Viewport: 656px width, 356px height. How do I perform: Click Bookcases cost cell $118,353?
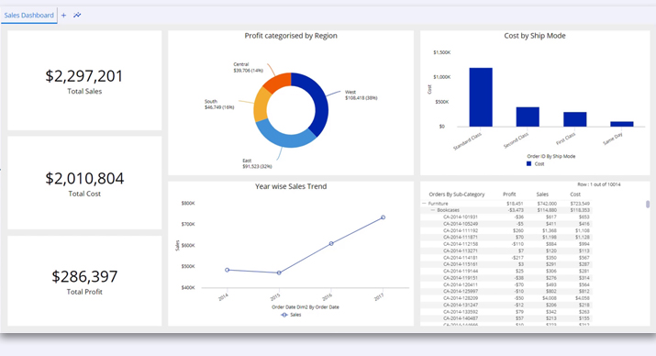[x=580, y=210]
